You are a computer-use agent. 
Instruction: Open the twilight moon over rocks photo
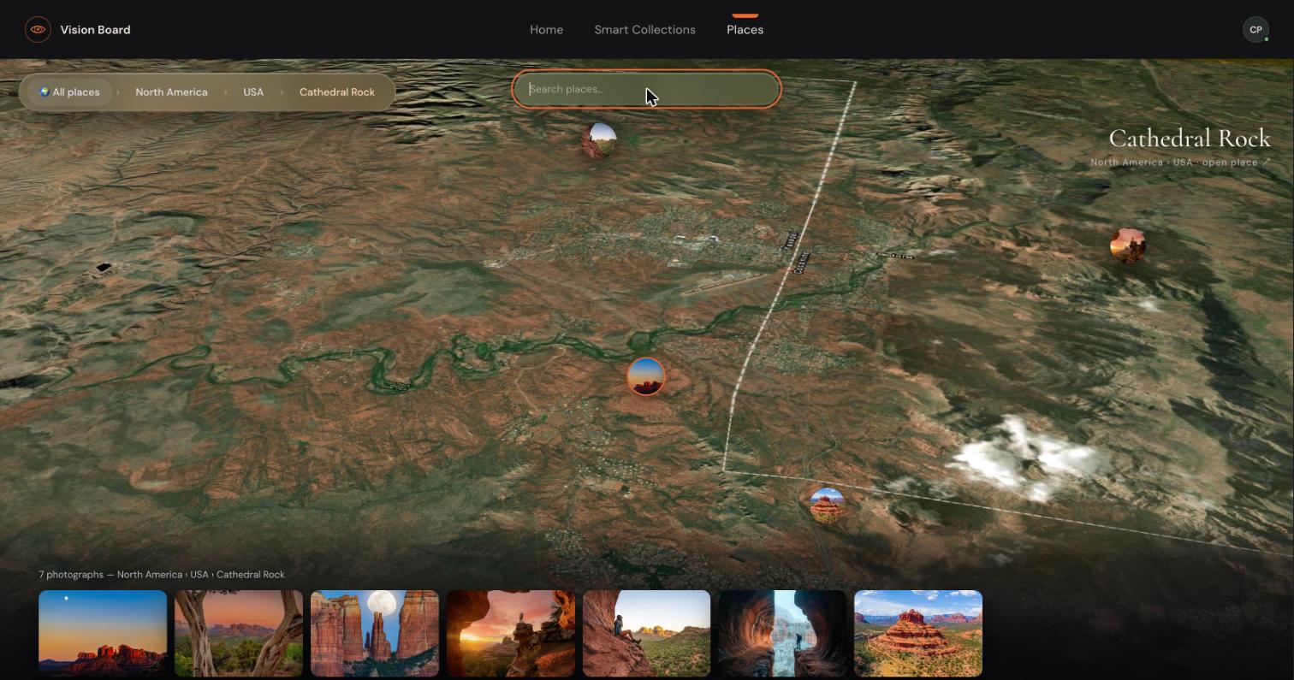pos(103,633)
